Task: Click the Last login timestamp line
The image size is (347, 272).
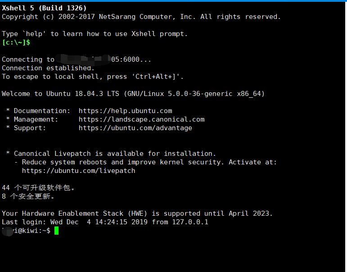Action: point(105,222)
